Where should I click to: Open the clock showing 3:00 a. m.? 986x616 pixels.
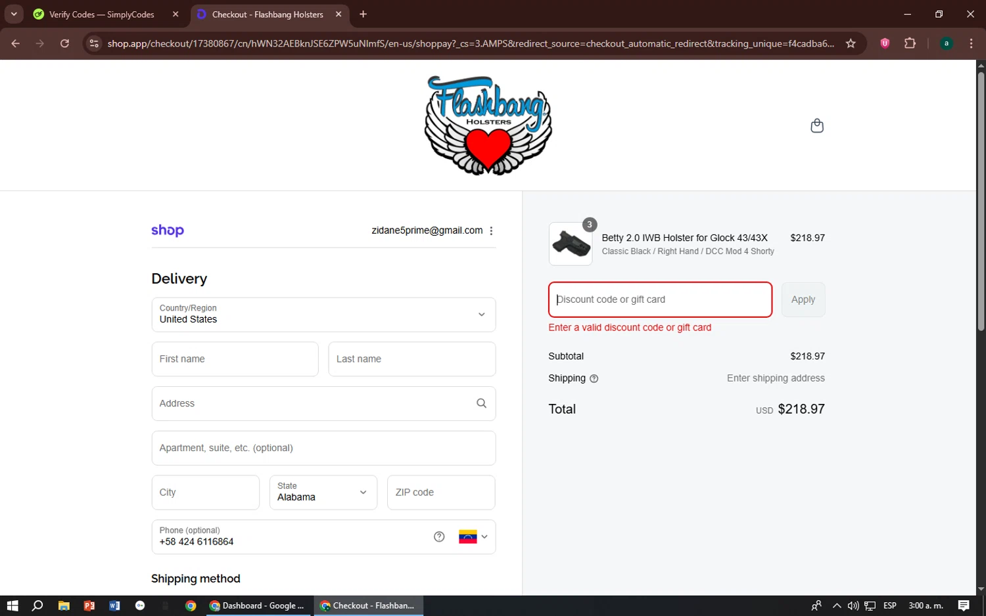pyautogui.click(x=926, y=605)
